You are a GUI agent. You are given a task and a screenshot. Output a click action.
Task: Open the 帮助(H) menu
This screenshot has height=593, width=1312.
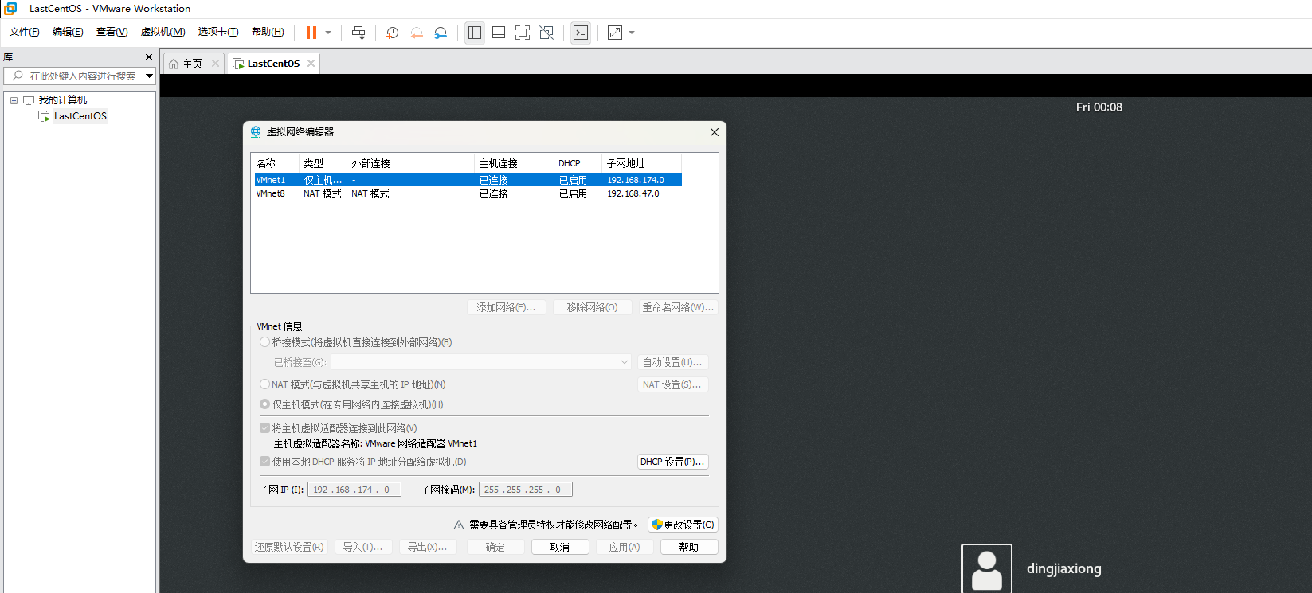pyautogui.click(x=268, y=32)
